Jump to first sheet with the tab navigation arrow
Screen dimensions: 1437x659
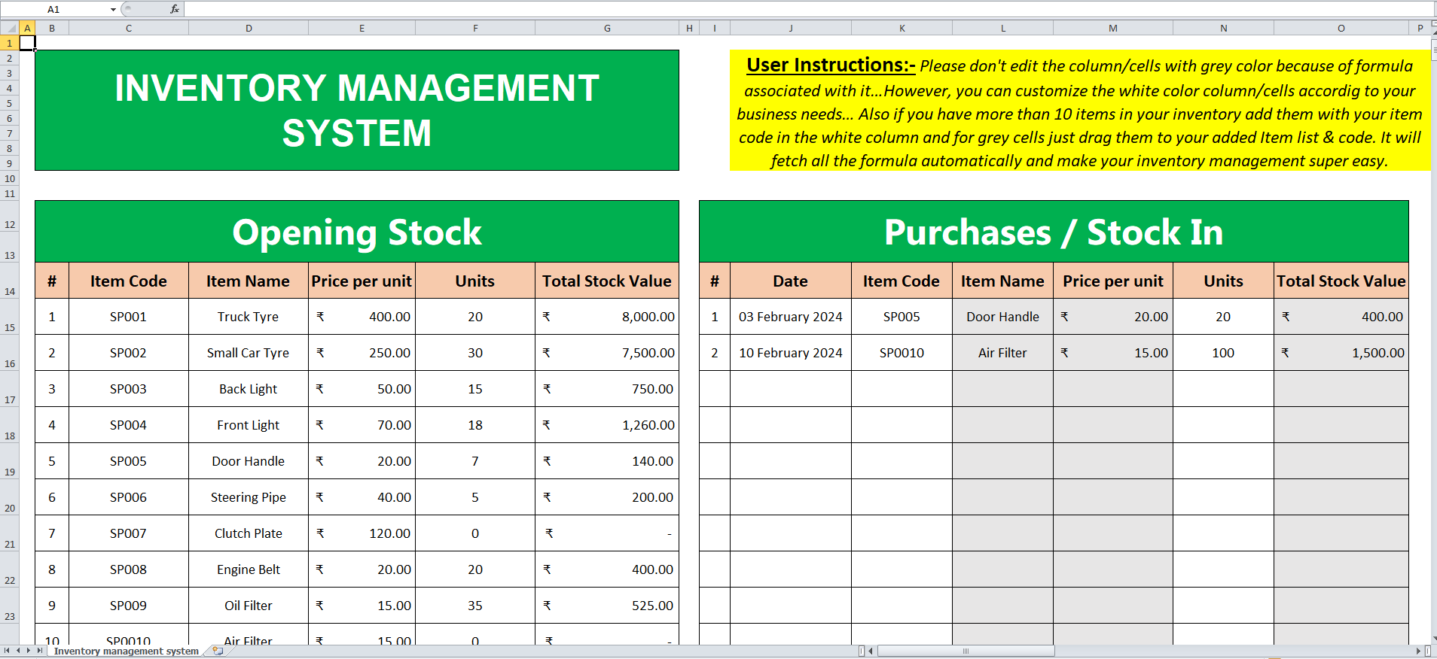click(7, 651)
